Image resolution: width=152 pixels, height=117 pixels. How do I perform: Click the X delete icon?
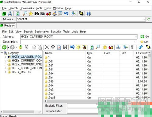(47, 47)
